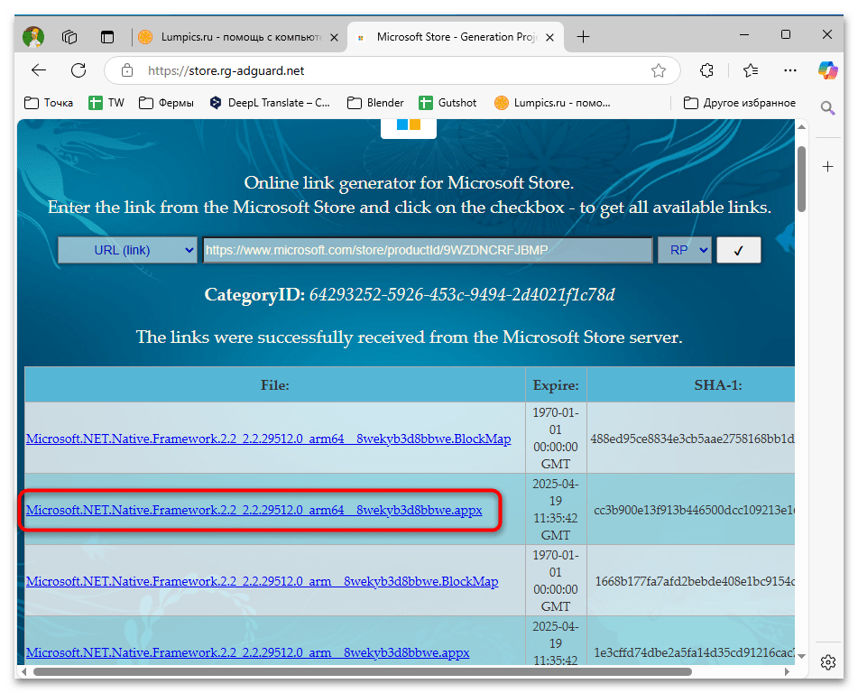Click the Microsoft Store link input field
The width and height of the screenshot is (858, 693).
[428, 250]
